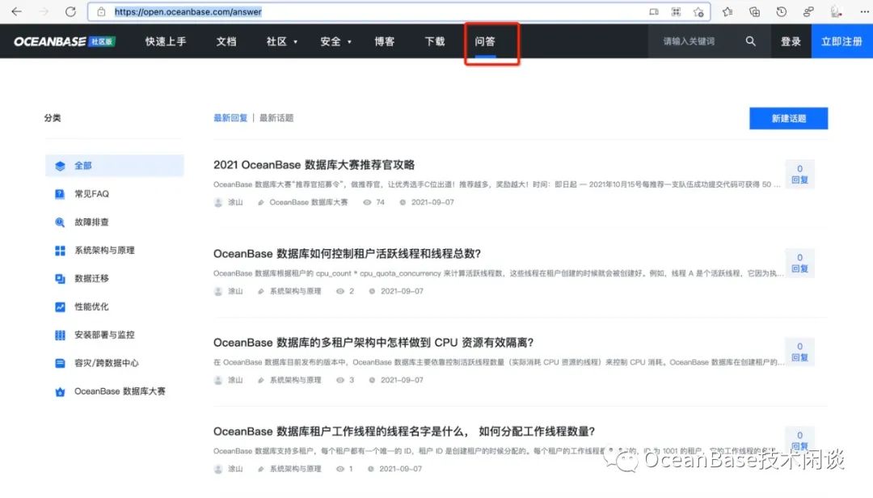Open browser favorites list icon
This screenshot has height=498, width=873.
[x=727, y=11]
